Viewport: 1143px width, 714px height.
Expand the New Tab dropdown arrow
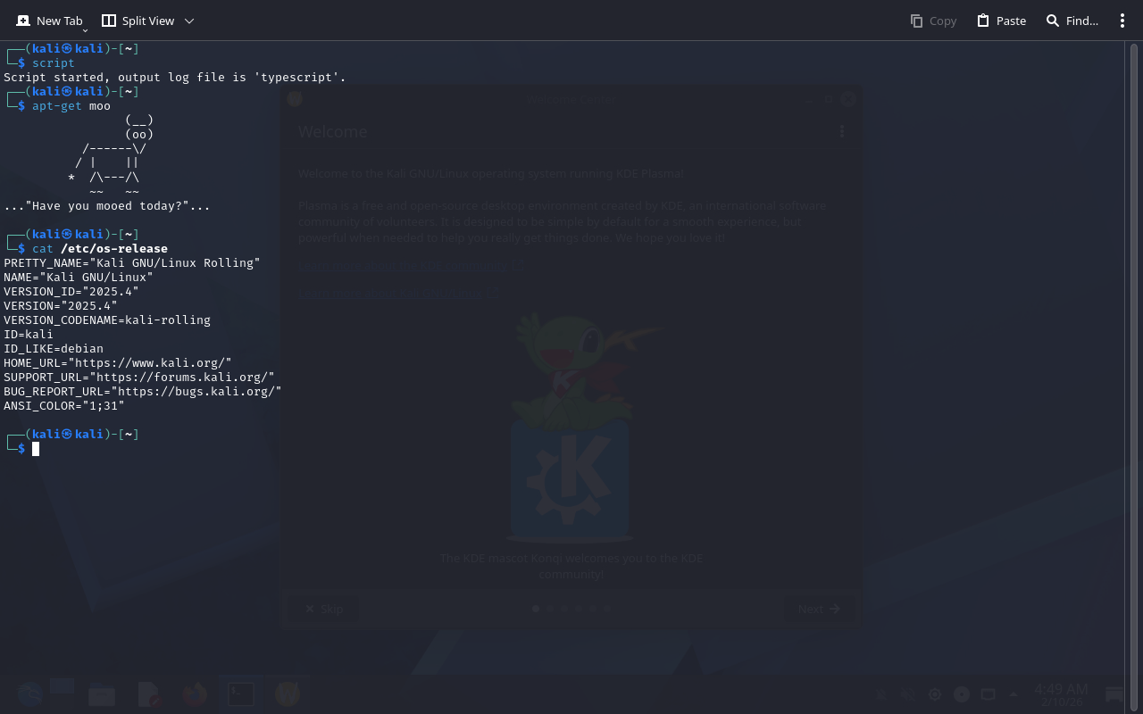click(86, 29)
